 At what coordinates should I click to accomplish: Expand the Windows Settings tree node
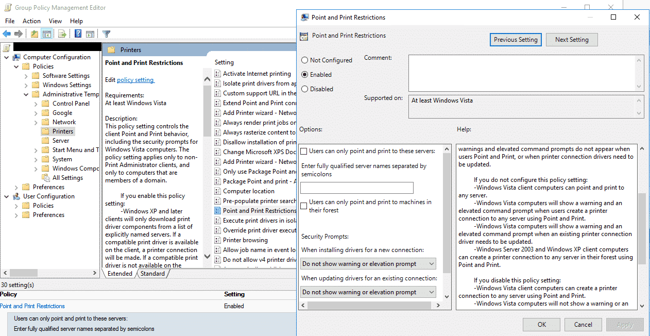(26, 85)
